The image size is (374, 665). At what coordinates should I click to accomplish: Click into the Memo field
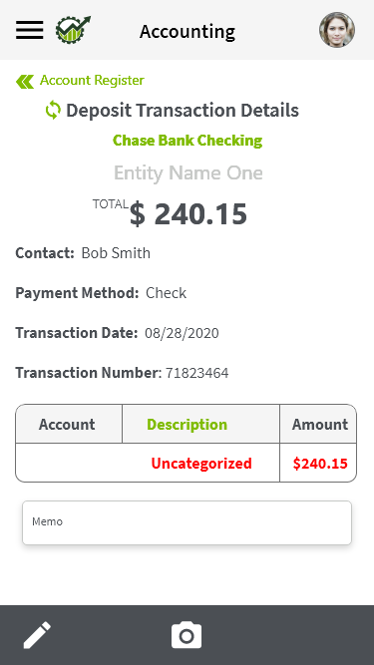click(187, 522)
